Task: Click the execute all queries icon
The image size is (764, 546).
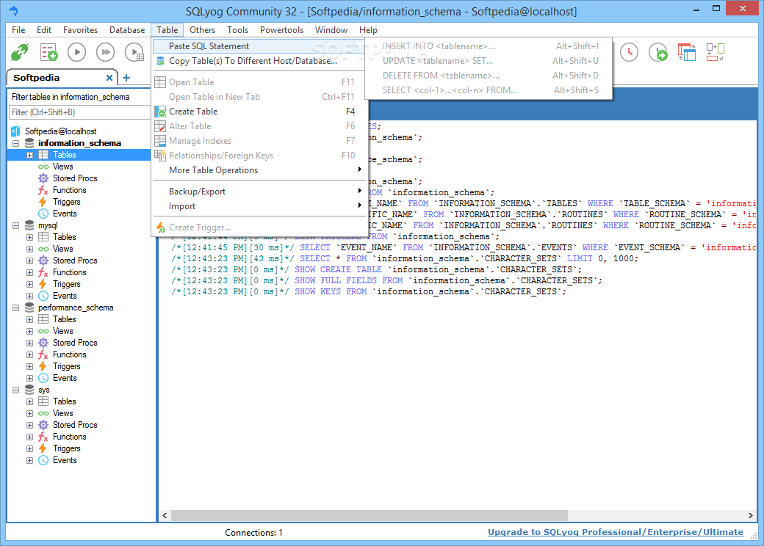Action: click(x=105, y=52)
